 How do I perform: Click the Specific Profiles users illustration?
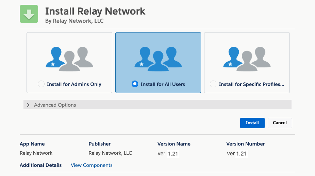coord(247,59)
